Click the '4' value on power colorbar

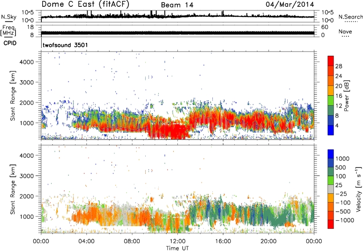point(337,125)
